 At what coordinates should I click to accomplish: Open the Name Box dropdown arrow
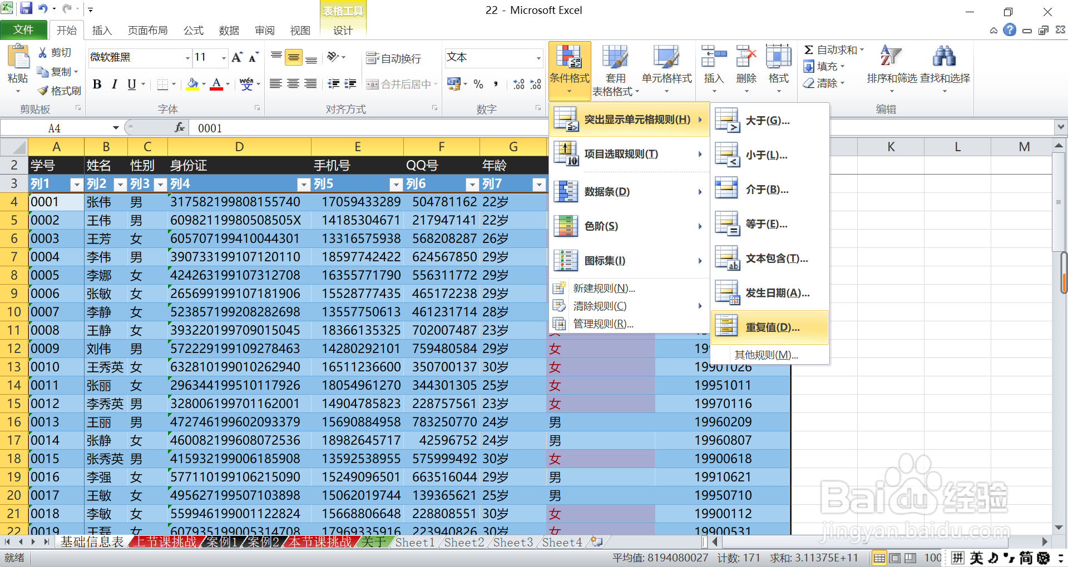coord(116,128)
